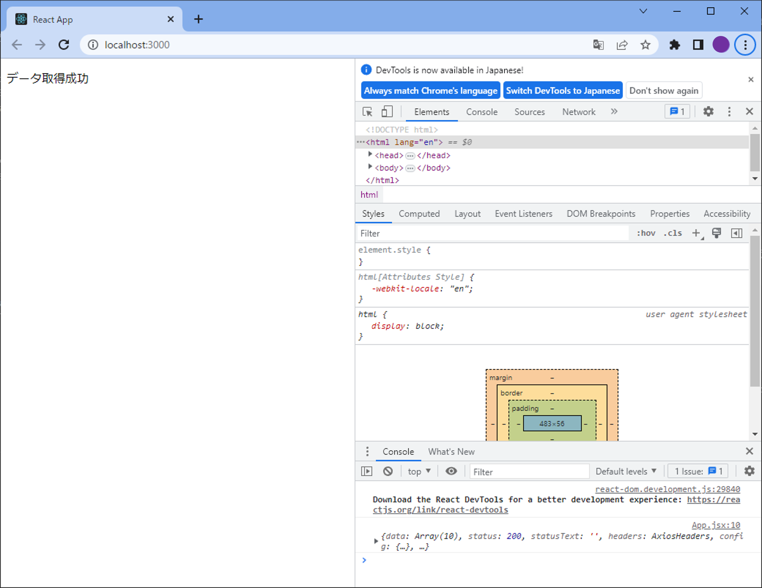Open the App.jsx:10 source link
Image resolution: width=762 pixels, height=588 pixels.
coord(716,525)
